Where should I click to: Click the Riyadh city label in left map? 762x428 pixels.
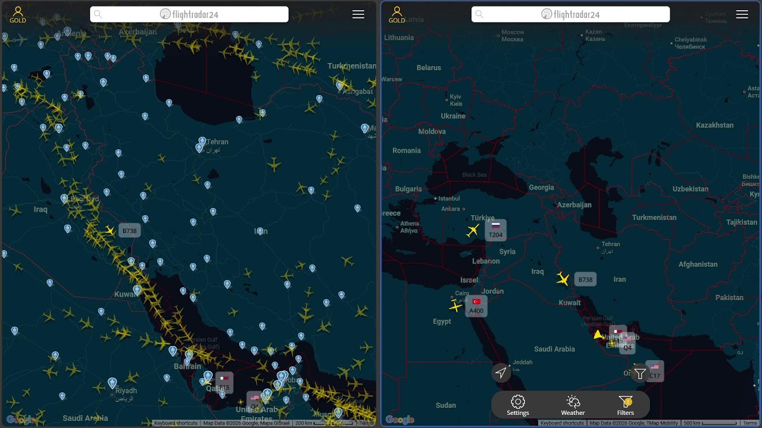click(126, 391)
